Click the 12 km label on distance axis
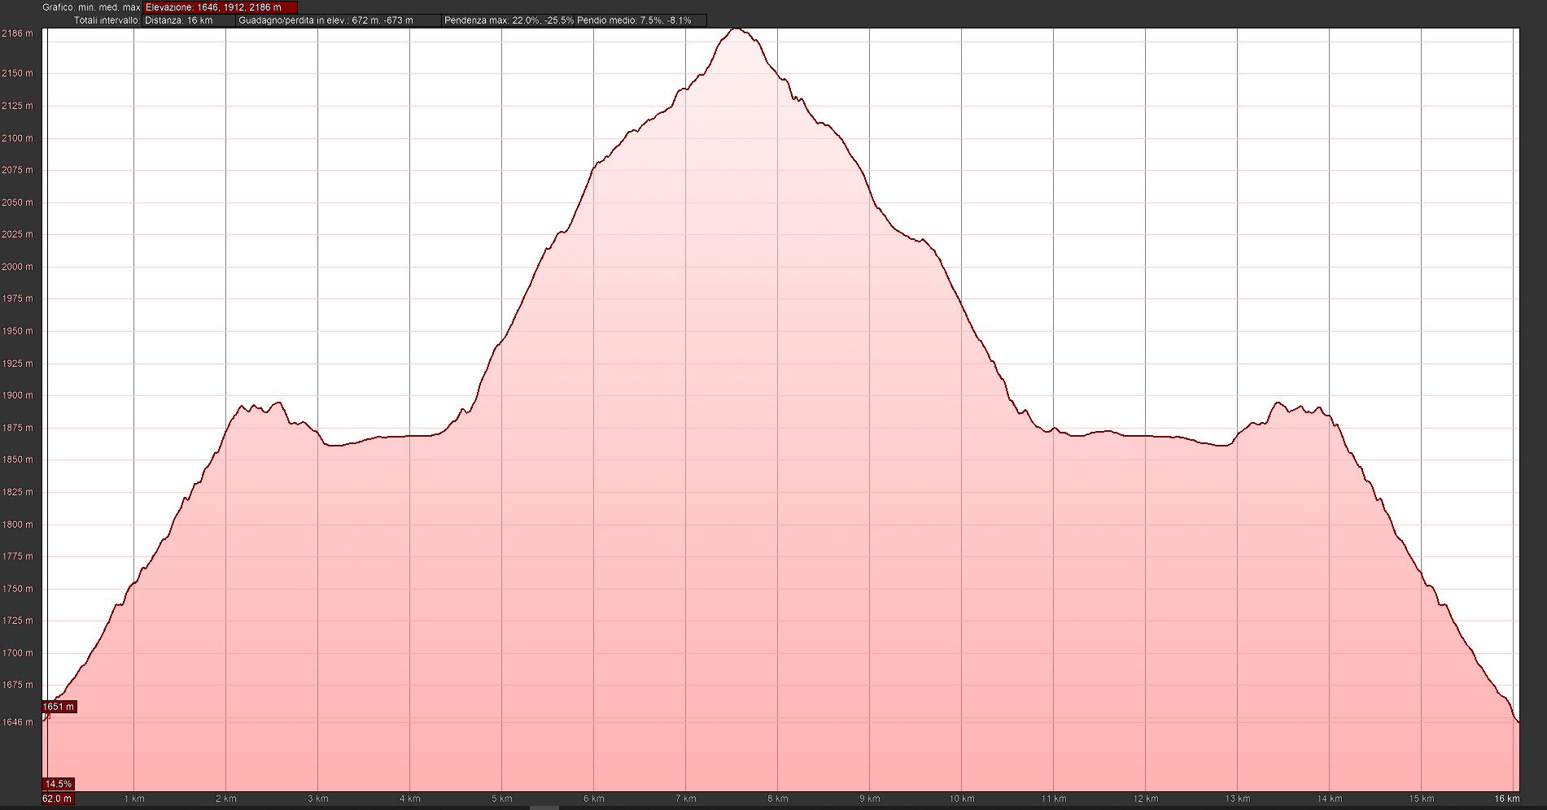Image resolution: width=1547 pixels, height=810 pixels. pyautogui.click(x=1145, y=799)
